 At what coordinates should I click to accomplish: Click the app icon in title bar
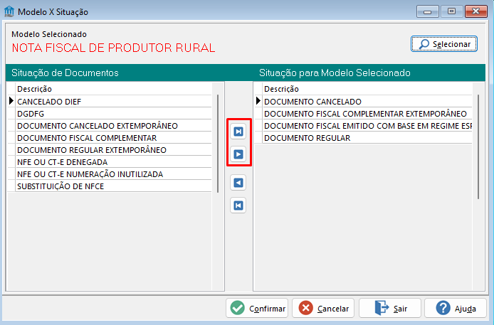(9, 11)
